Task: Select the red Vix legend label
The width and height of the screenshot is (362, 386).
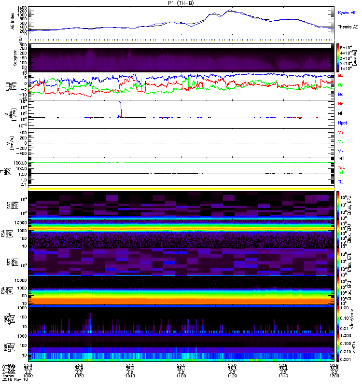Action: (x=341, y=132)
